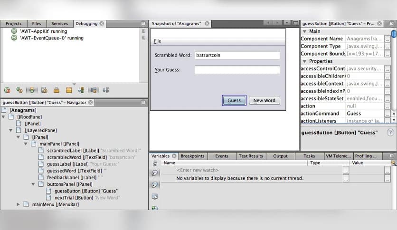Toggle the highlighted green-yellow suspend table icon

coord(32,90)
